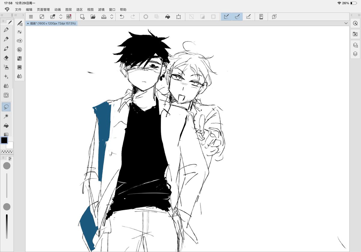Screen dimensions: 361x252
Task: Click the Invert selection icon
Action: click(202, 17)
